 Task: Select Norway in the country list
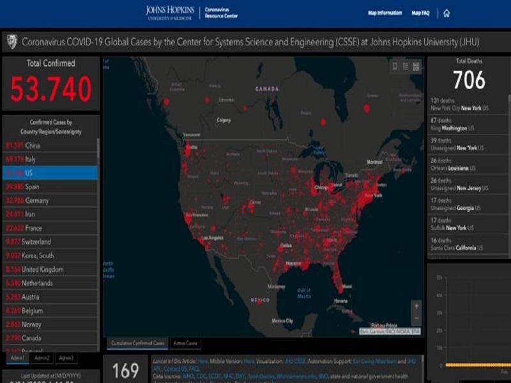[50, 324]
